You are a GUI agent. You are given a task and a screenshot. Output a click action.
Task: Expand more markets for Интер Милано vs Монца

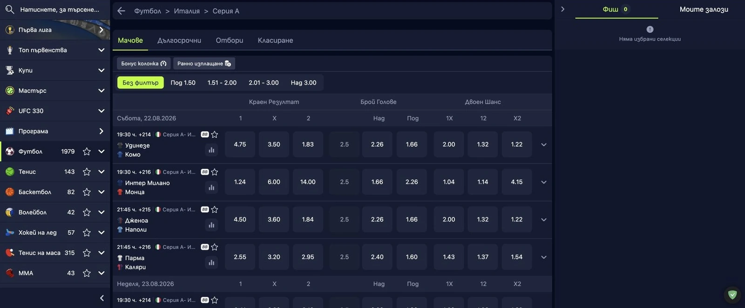[543, 182]
